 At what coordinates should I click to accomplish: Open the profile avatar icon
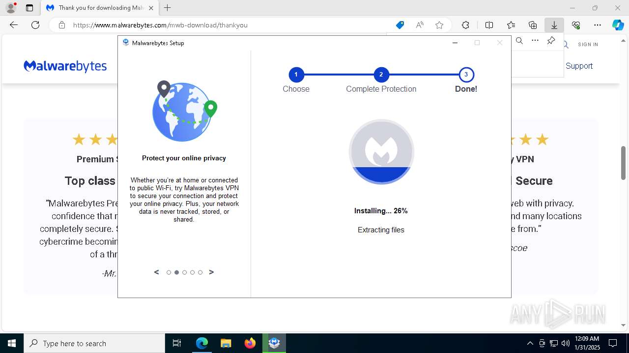10,8
